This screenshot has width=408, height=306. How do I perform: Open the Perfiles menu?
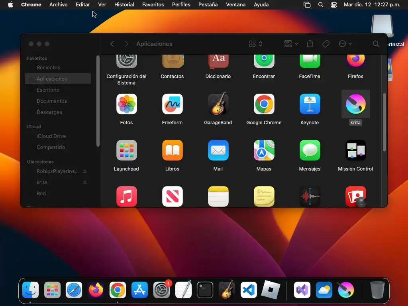(x=181, y=5)
